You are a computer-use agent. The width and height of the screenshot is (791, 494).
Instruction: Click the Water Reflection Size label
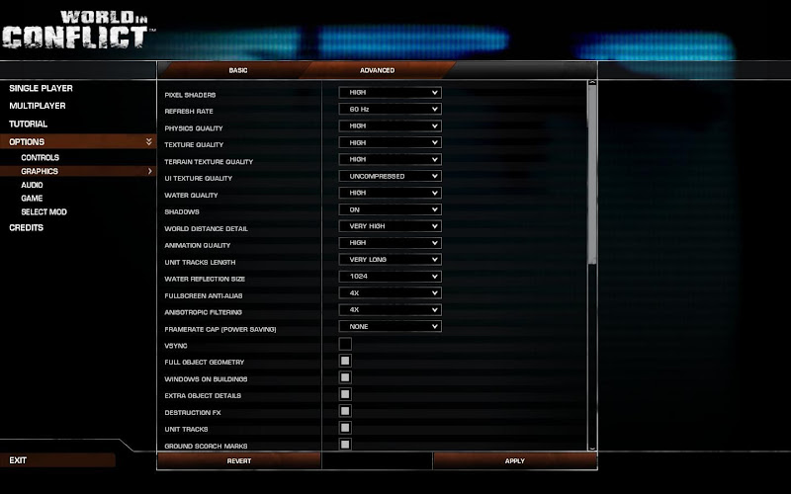coord(205,279)
